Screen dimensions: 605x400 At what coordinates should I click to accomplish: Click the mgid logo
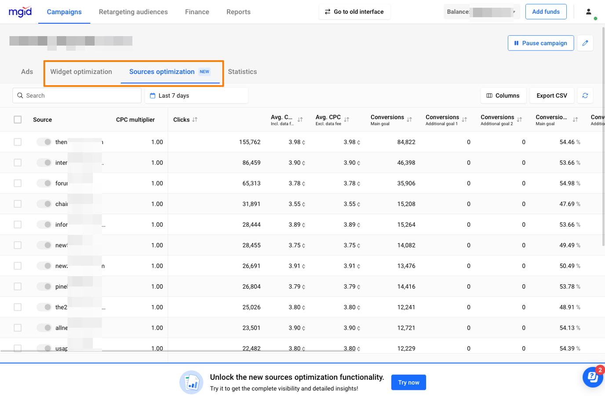(x=20, y=11)
